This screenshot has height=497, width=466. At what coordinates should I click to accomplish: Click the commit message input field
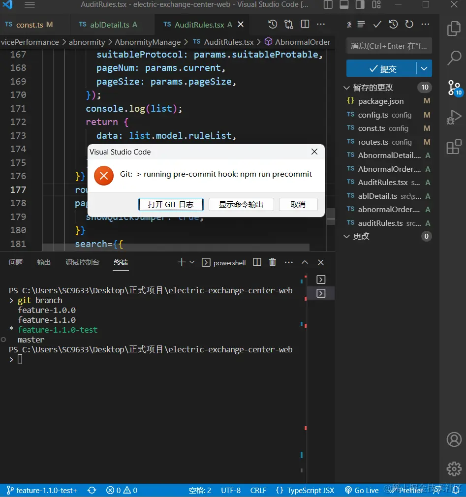389,46
